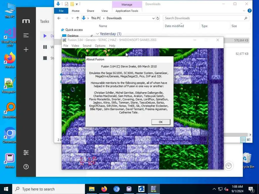Click the Quick Access Toolbar properties icon

coord(67,4)
